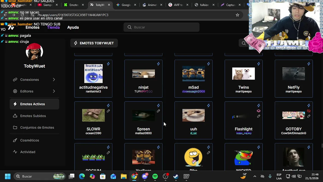Select Emotes Activos in sidebar

pos(34,104)
